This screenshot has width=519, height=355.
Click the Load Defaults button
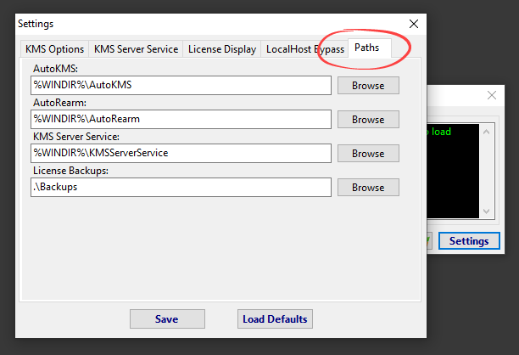pos(276,319)
